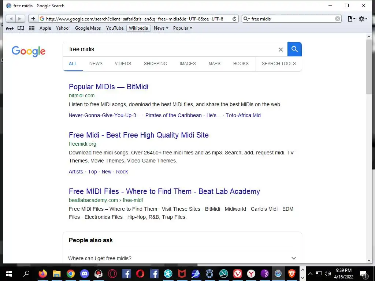Open the Never-Gonna-Give-You-Up sitelink
The width and height of the screenshot is (375, 281).
[x=104, y=115]
